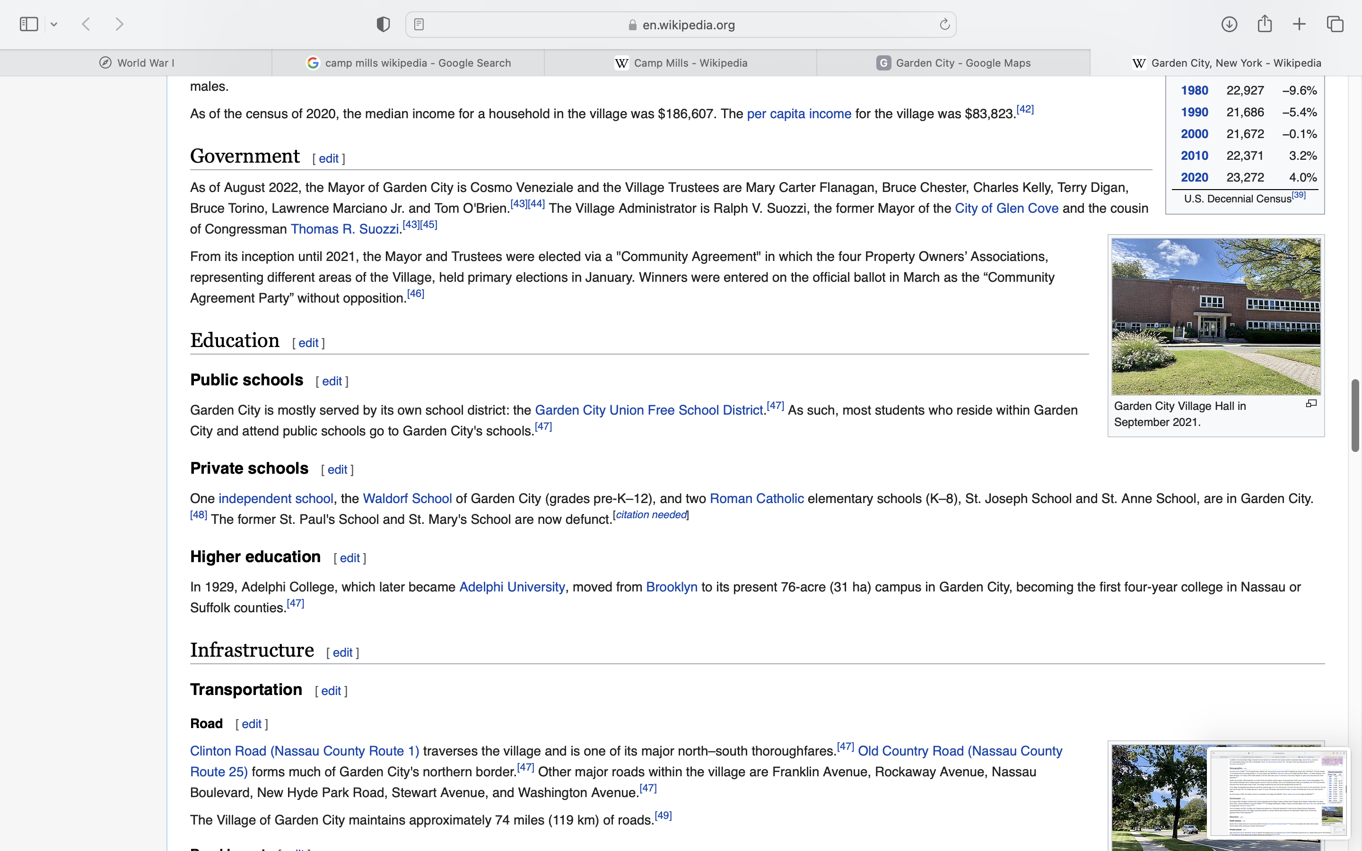1362x851 pixels.
Task: Open the Adelphi University link
Action: (x=512, y=587)
